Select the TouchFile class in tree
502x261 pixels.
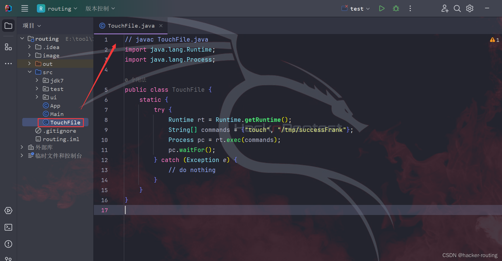click(62, 122)
